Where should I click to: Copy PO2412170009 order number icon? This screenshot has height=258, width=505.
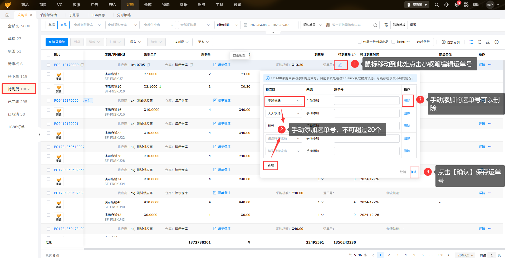(x=82, y=65)
